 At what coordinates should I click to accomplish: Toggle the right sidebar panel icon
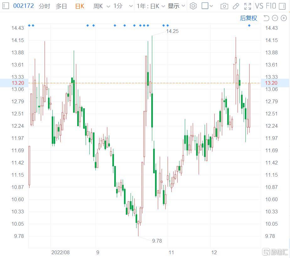[x=282, y=6]
